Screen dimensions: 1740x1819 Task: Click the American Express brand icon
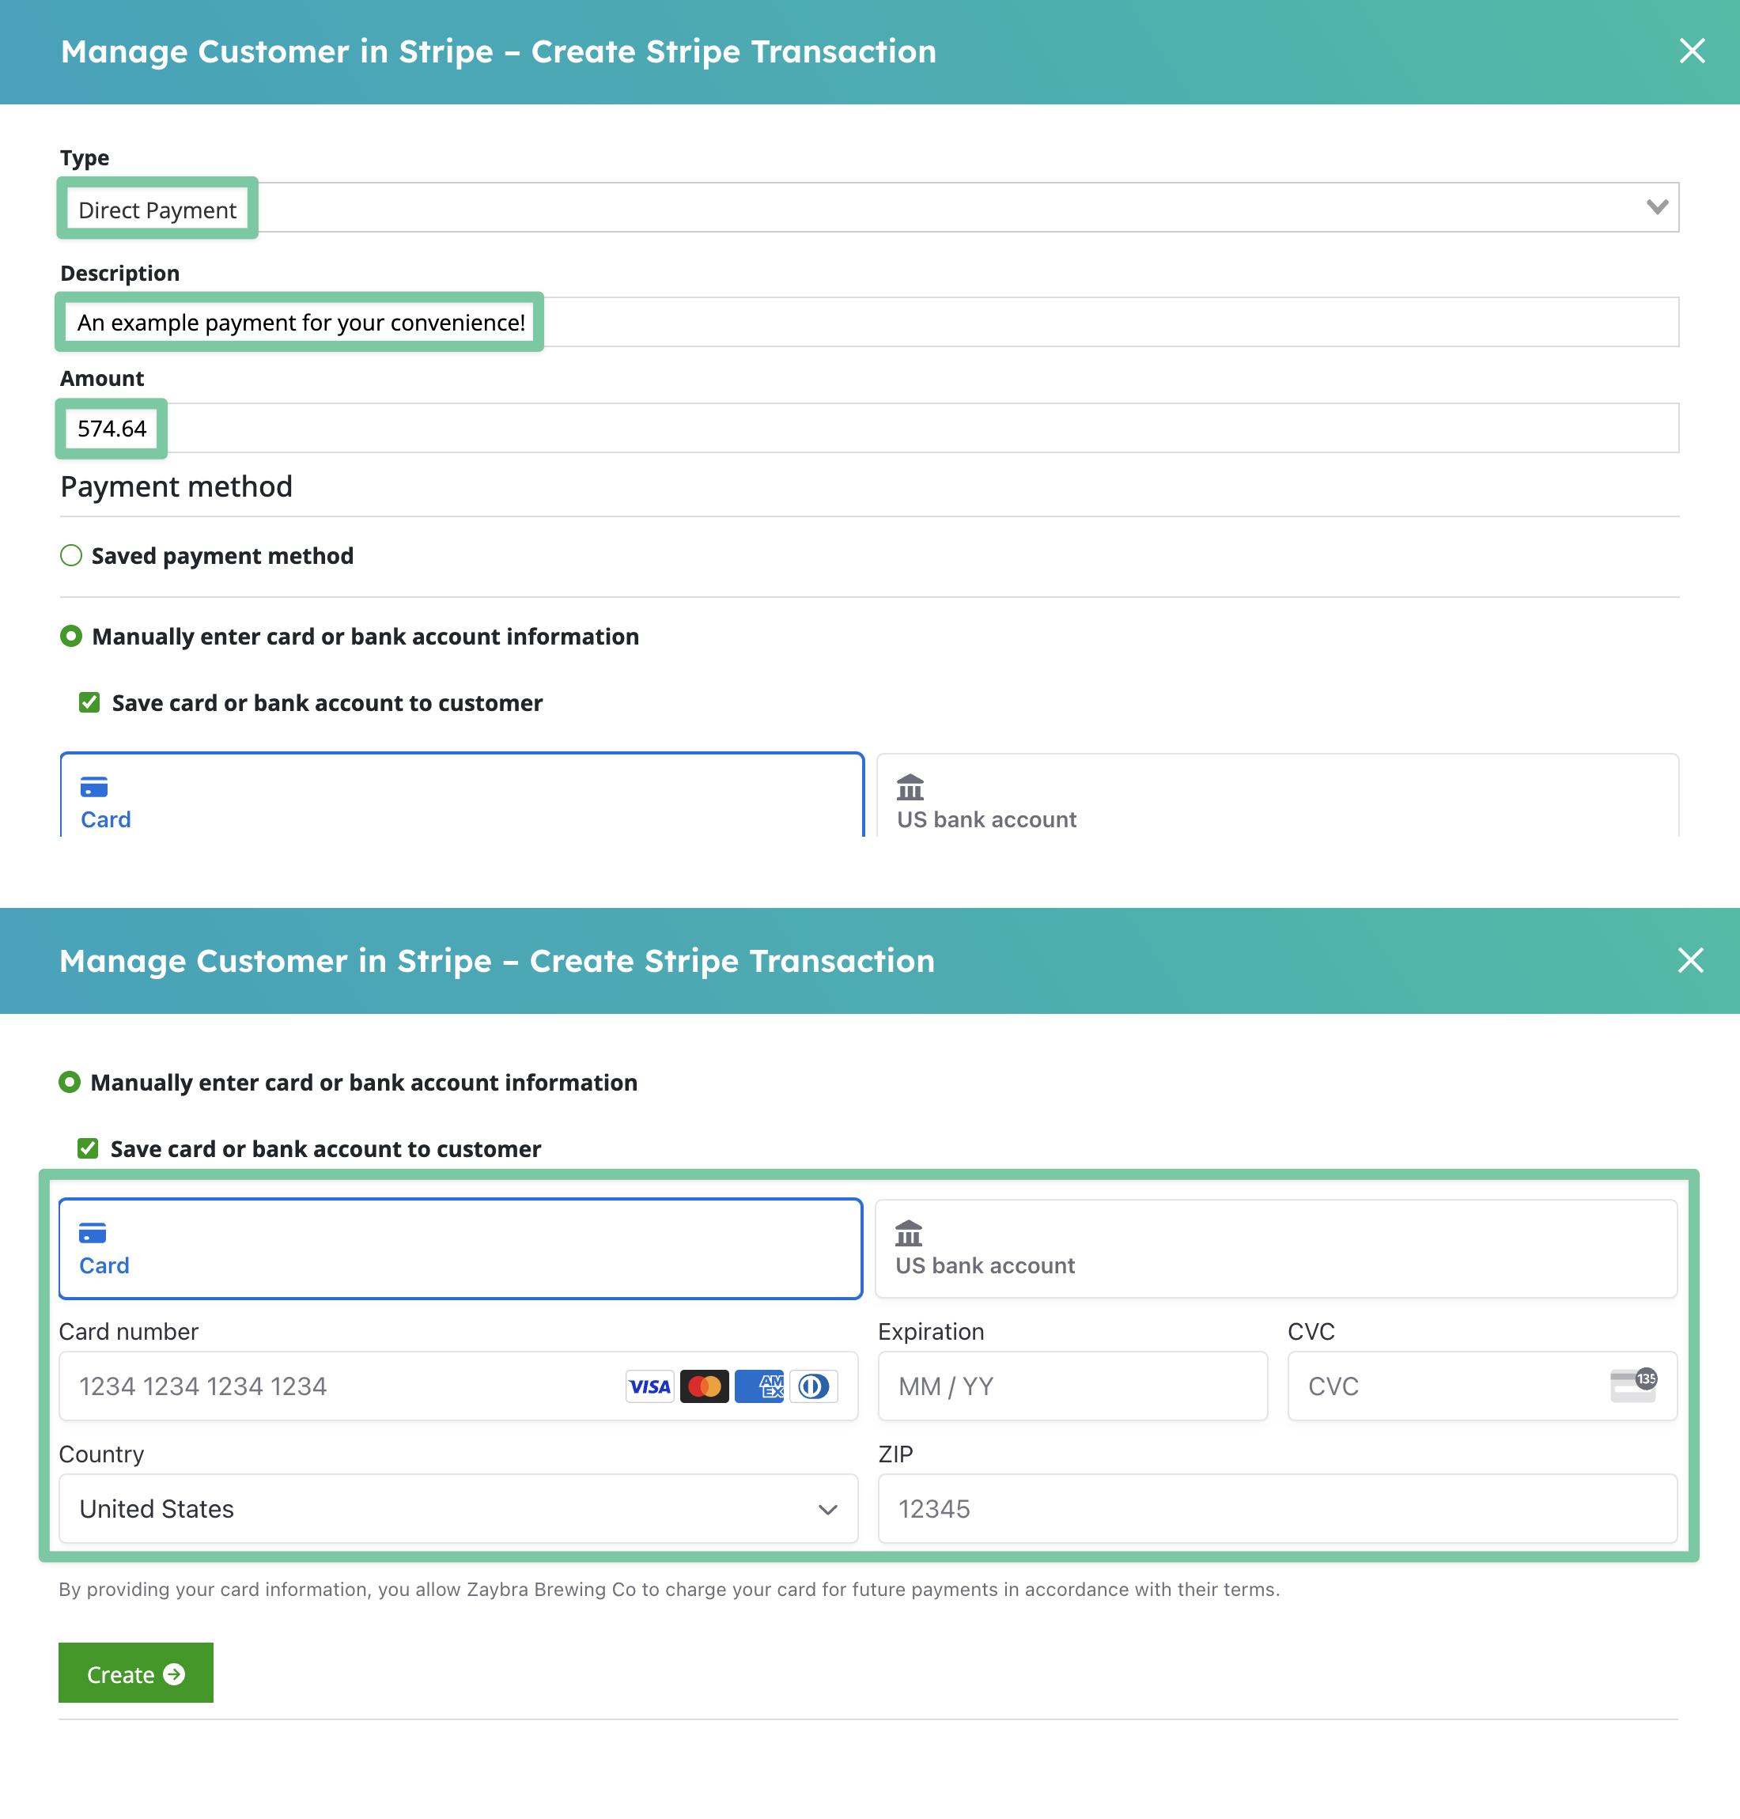coord(758,1386)
